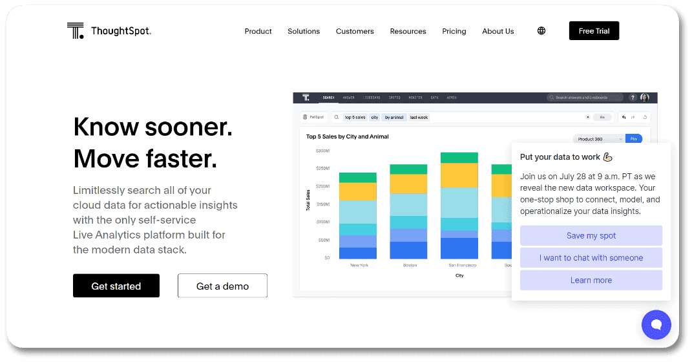Open the Resources menu
Viewport: 692px width, 362px height.
click(x=408, y=31)
